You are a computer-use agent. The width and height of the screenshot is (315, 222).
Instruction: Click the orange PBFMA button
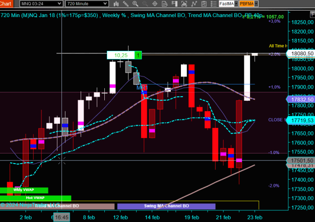(x=246, y=4)
